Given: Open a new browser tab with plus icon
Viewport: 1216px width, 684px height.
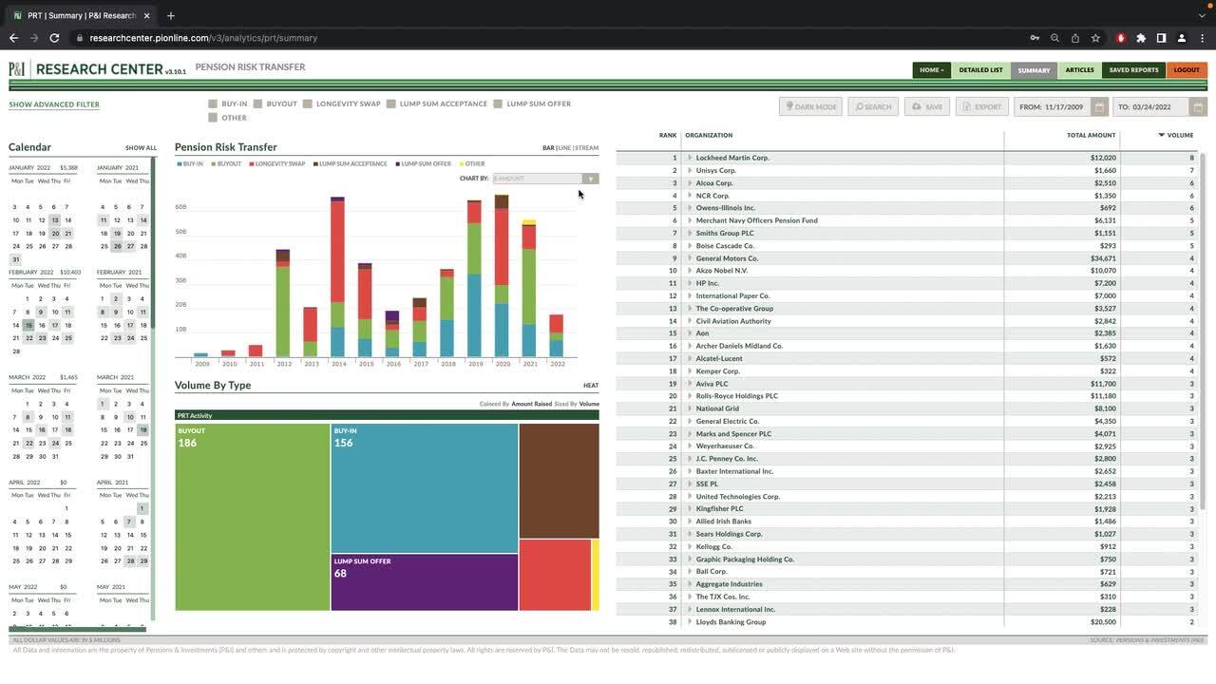Looking at the screenshot, I should click(x=171, y=15).
